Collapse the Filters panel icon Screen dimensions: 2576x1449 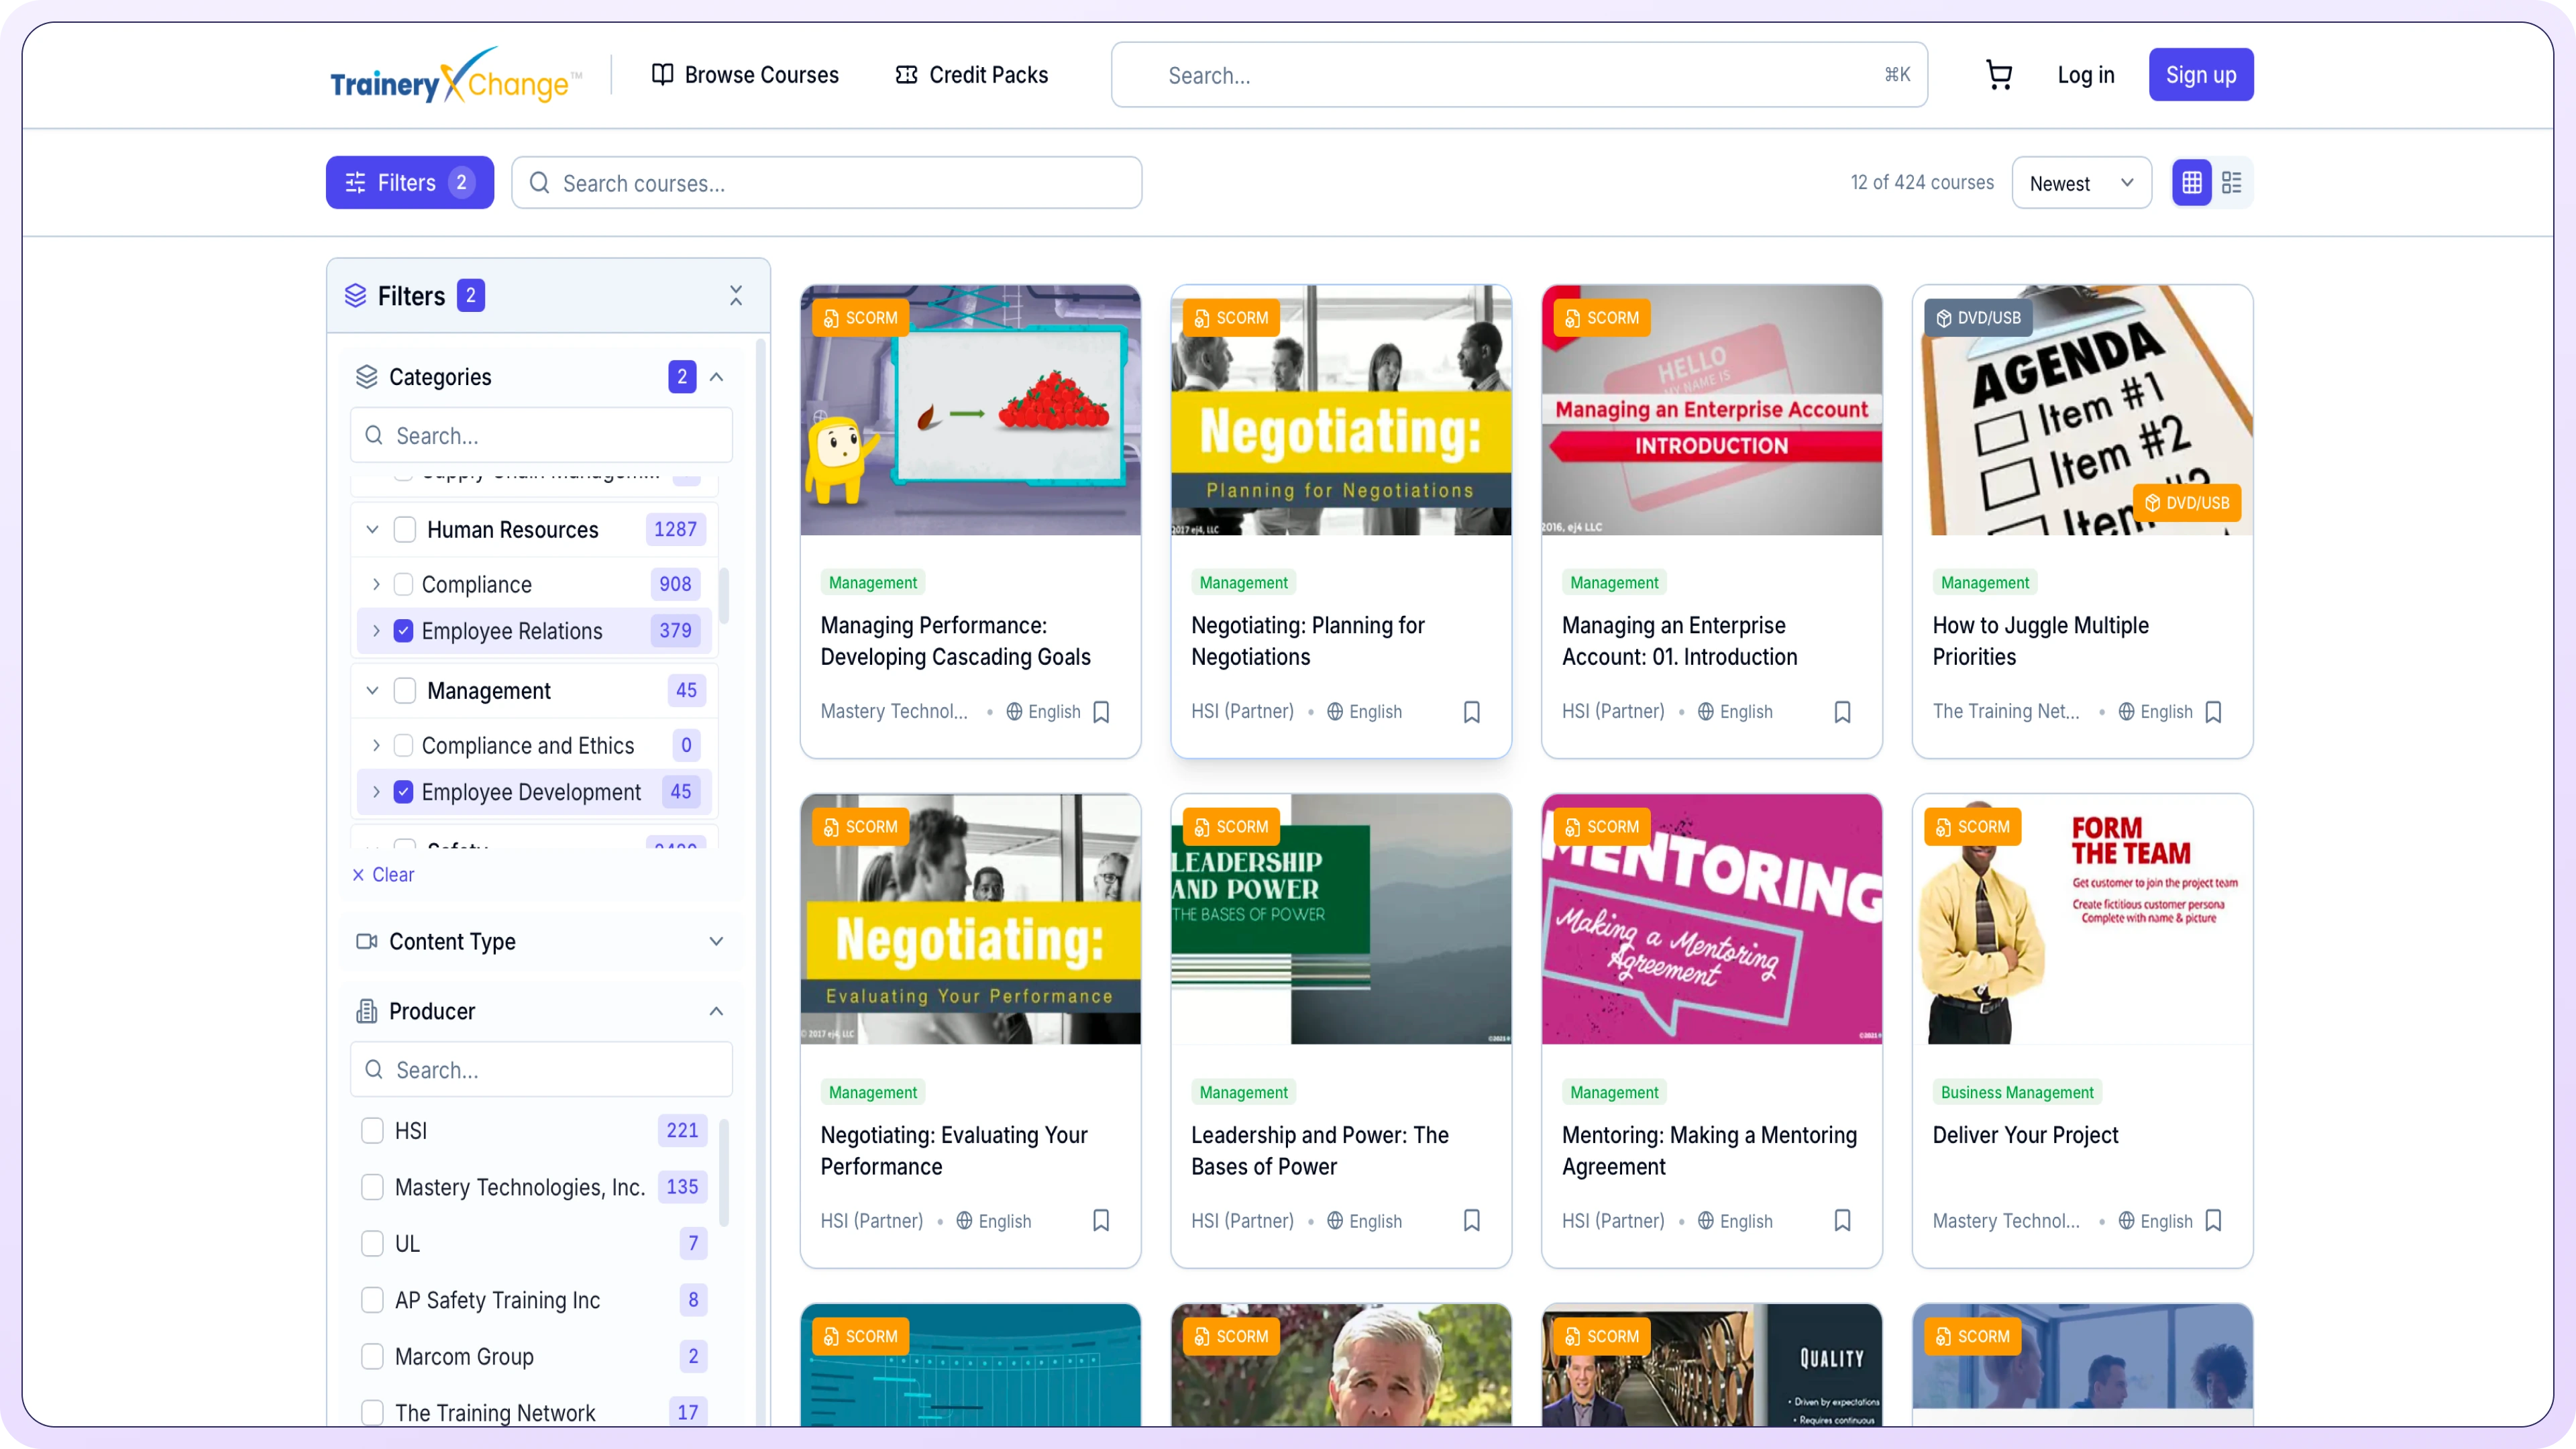(x=735, y=296)
